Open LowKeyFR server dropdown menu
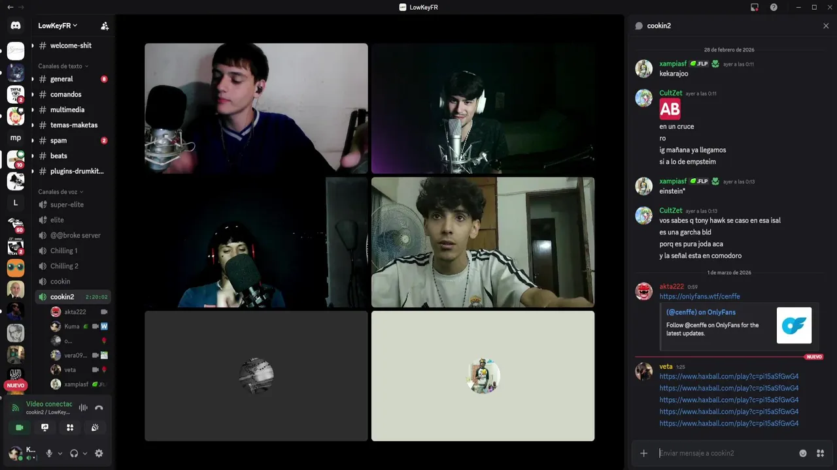Viewport: 837px width, 470px height. click(58, 25)
